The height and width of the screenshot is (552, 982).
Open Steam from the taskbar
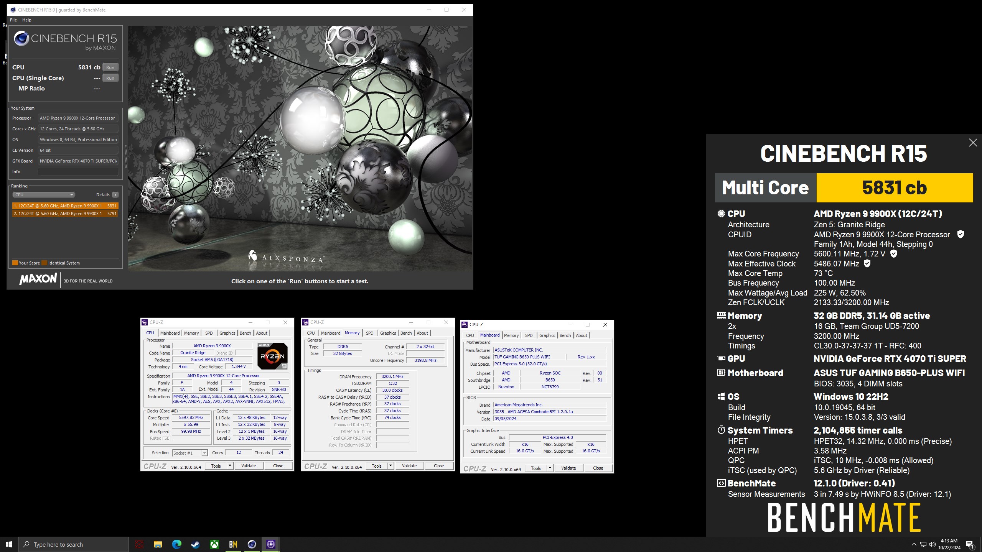(195, 544)
